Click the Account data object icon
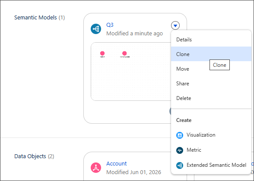Viewport: 254px width, 181px height. point(96,168)
